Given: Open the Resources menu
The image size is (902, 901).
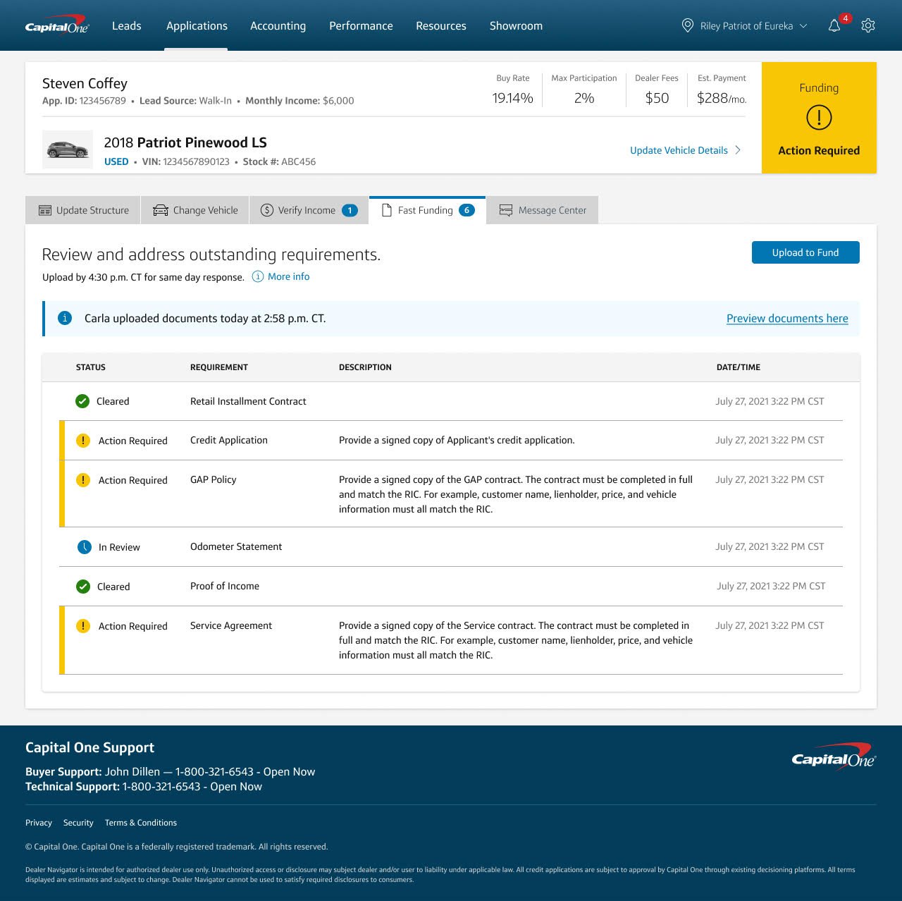Looking at the screenshot, I should pos(441,25).
